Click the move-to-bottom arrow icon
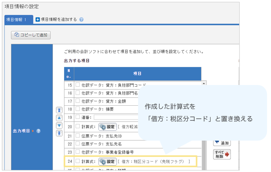271x172 pixels. 59,133
